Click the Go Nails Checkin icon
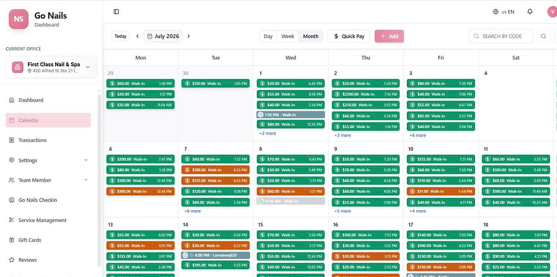The height and width of the screenshot is (277, 557). tap(12, 200)
